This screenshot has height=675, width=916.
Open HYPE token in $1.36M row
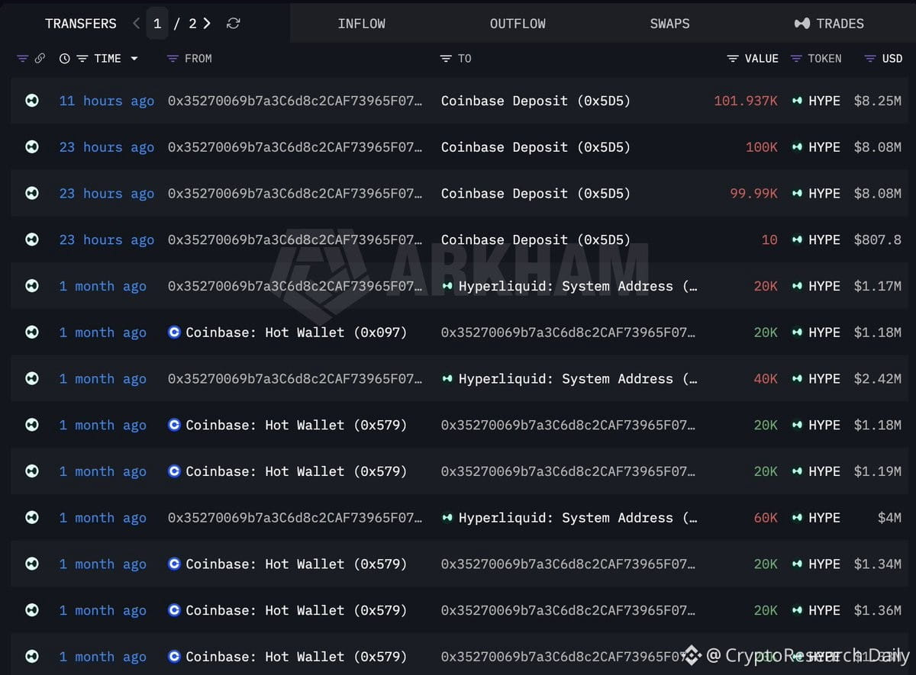pos(824,610)
